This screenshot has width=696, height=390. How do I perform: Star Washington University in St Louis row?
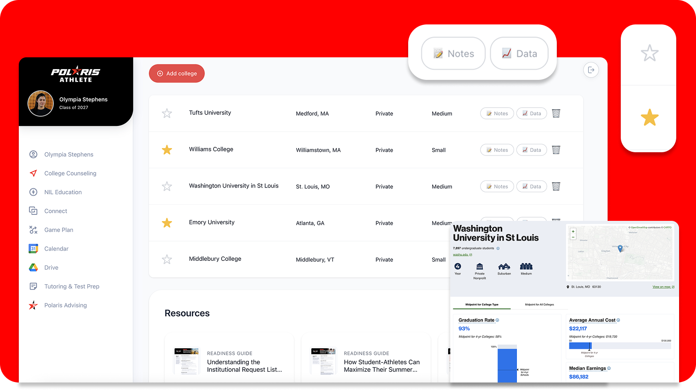[167, 187]
